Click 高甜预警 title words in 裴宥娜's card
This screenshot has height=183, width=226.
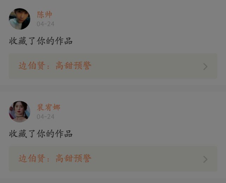pyautogui.click(x=73, y=159)
